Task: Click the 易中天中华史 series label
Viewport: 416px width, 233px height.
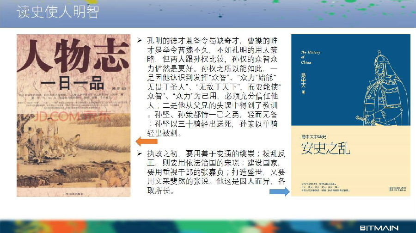Action: (x=315, y=137)
